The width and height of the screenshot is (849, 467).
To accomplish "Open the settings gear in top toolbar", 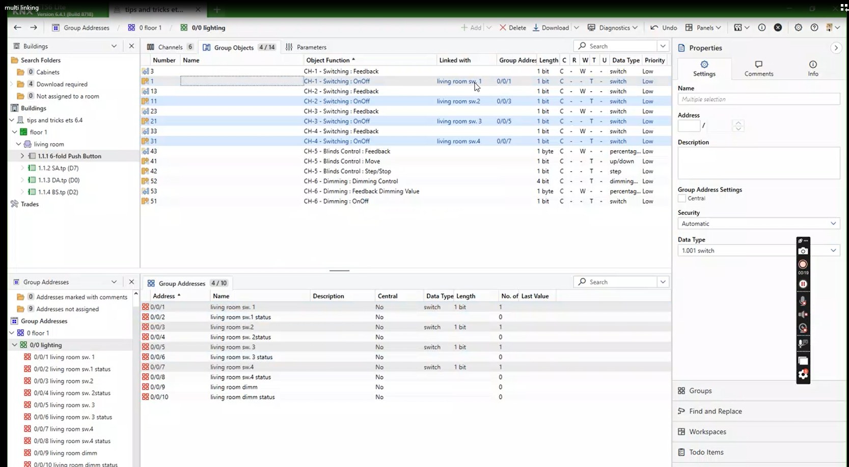I will point(798,28).
